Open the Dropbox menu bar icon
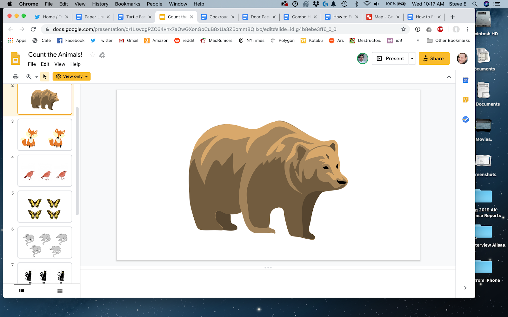This screenshot has height=317, width=508. (x=316, y=4)
